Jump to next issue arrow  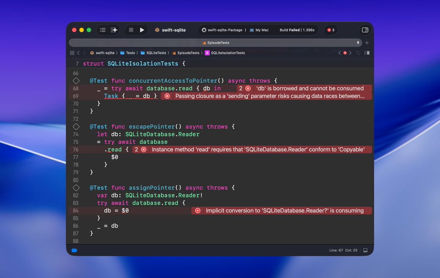coord(350,53)
